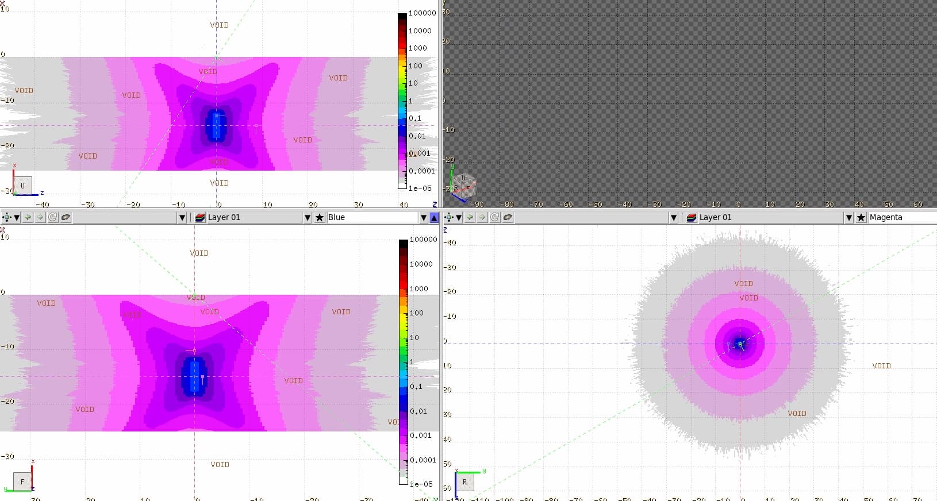937x501 pixels.
Task: Click the Magenta viewport name field
Action: [x=900, y=218]
